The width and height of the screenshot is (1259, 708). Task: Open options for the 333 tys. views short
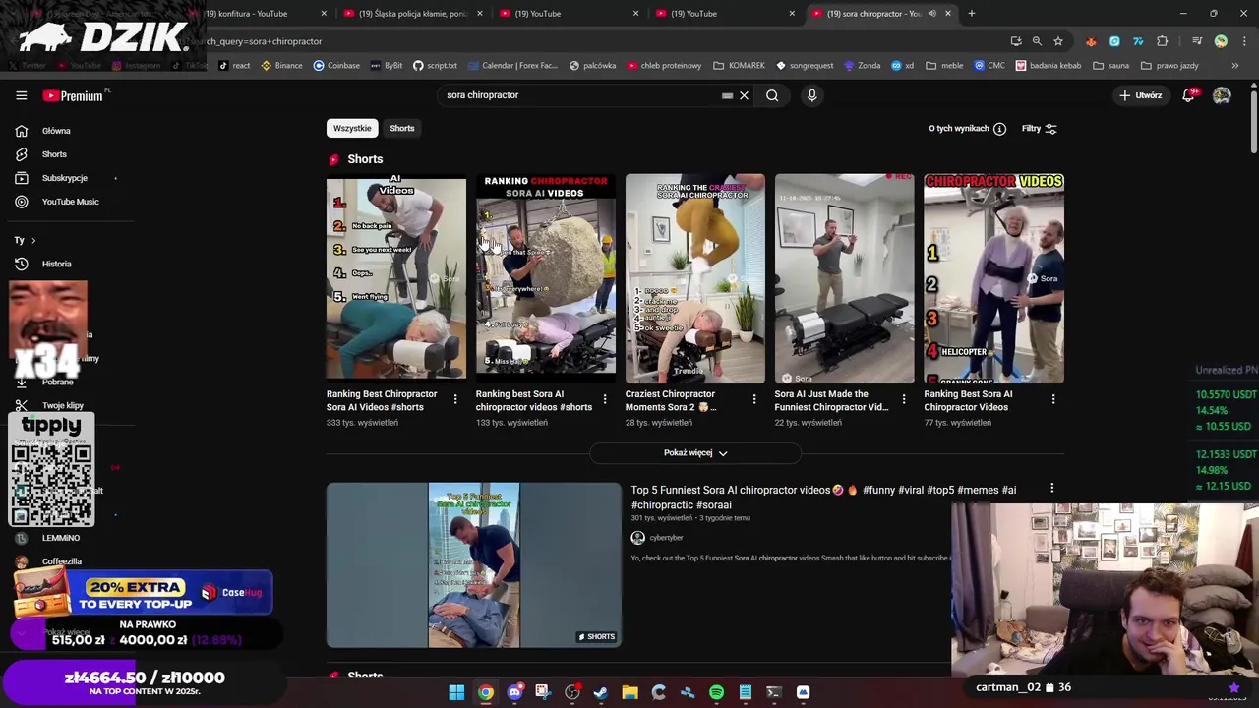point(455,398)
